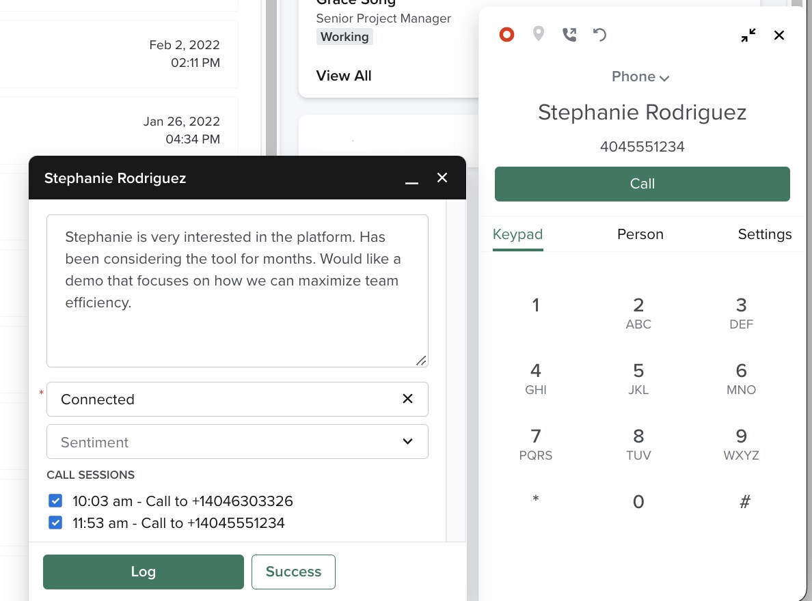Minimize the Stephanie Rodriguez log panel
Viewport: 812px width, 601px height.
411,180
